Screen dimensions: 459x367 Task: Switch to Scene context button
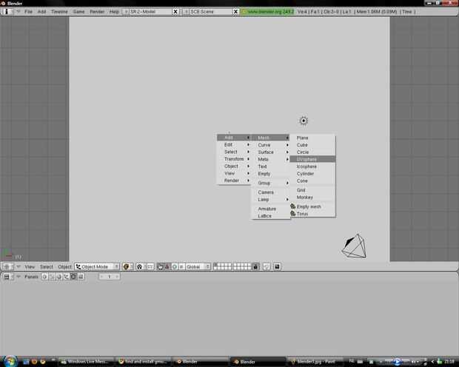81,277
